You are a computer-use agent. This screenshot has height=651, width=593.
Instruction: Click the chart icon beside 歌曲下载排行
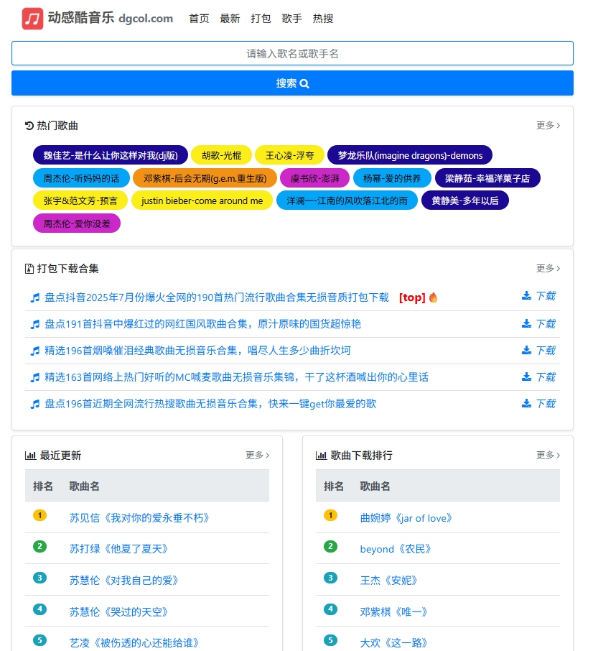tap(322, 455)
